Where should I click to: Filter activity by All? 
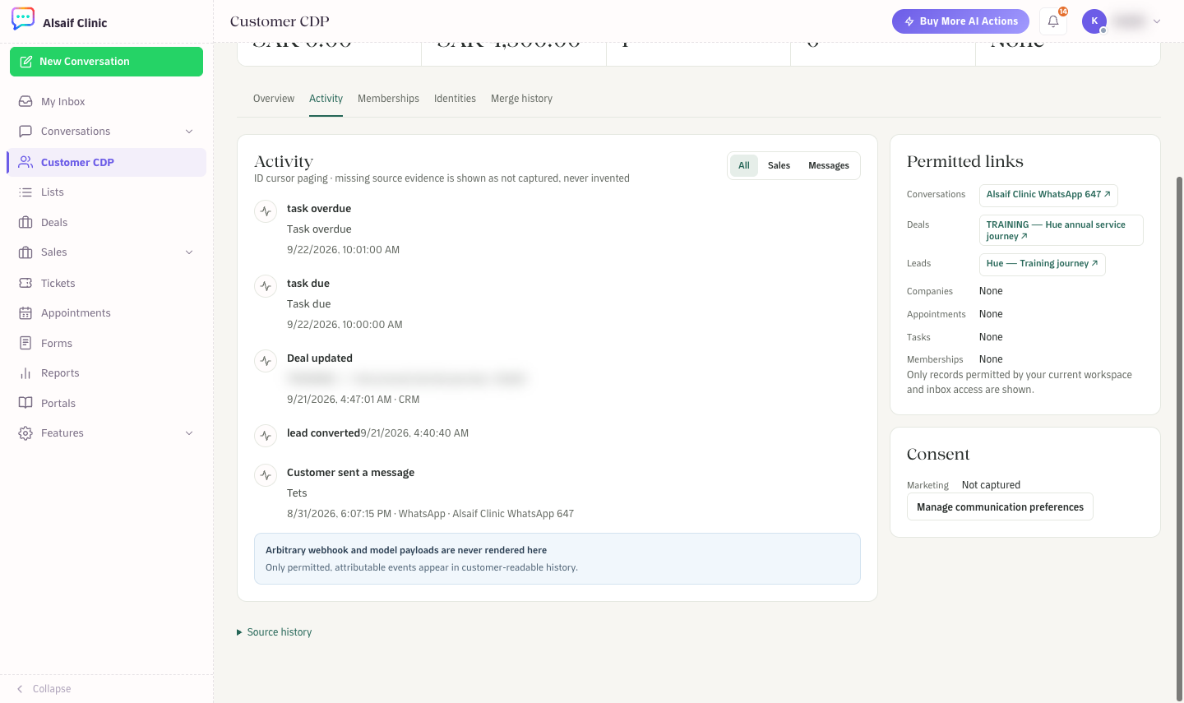(744, 165)
